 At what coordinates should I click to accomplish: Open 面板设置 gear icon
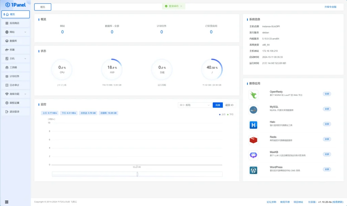coord(7,103)
